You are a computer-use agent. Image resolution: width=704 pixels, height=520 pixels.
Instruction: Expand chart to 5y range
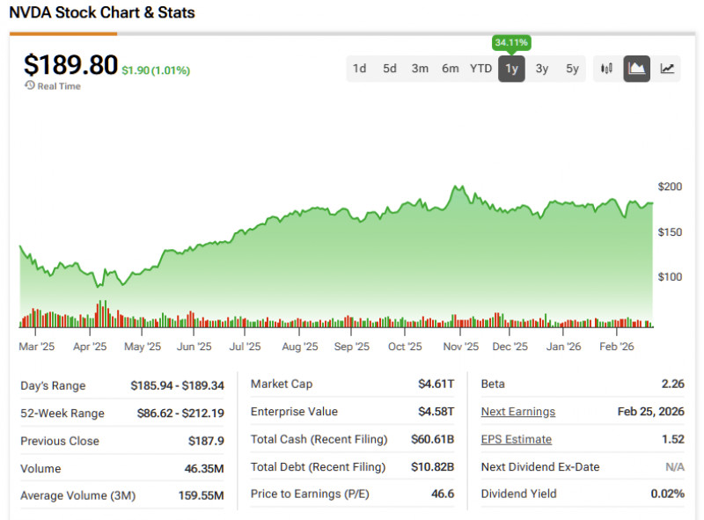point(572,69)
